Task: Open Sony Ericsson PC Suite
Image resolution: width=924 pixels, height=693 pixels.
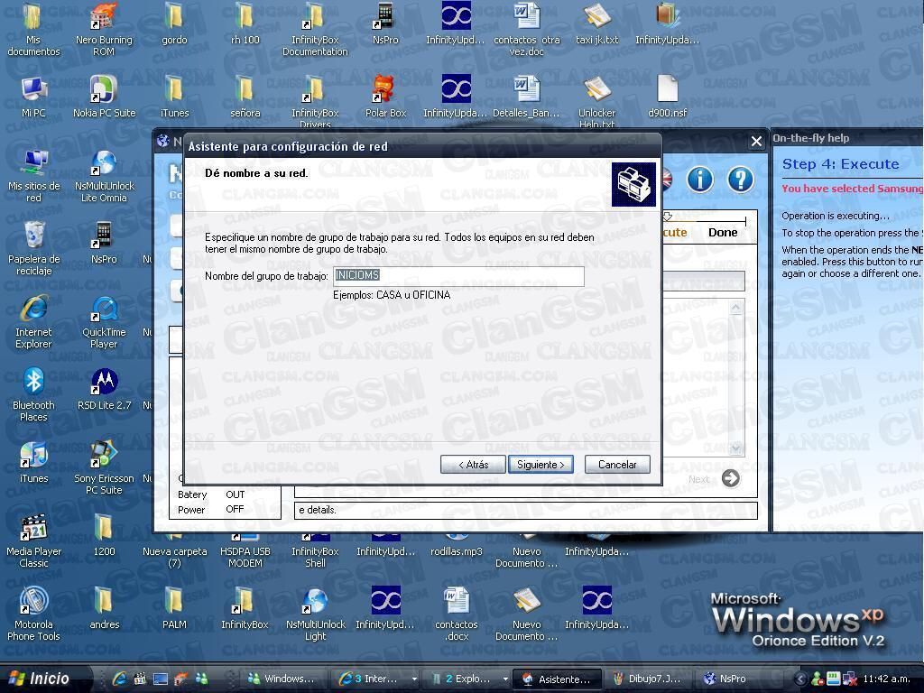Action: tap(104, 456)
